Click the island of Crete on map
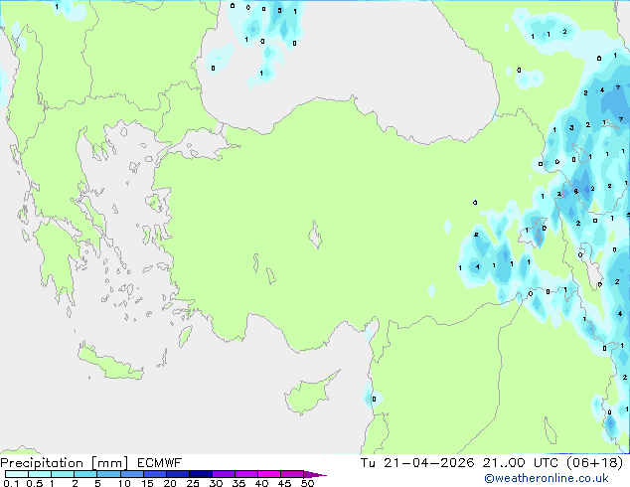Image resolution: width=630 pixels, height=487 pixels. coord(110,363)
